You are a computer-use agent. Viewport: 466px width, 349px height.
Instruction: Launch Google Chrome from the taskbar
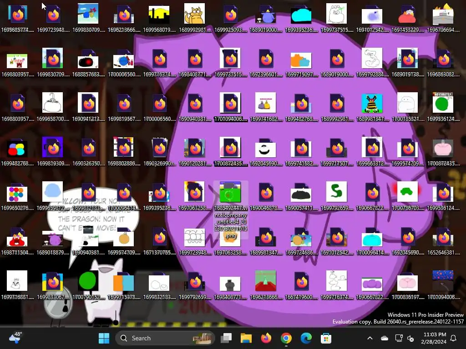[286, 338]
